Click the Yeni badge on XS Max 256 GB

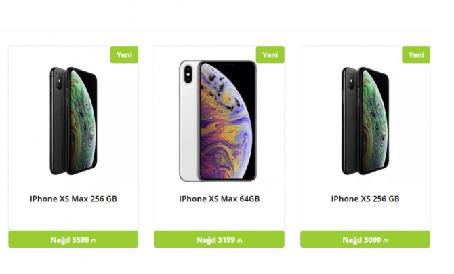point(124,54)
